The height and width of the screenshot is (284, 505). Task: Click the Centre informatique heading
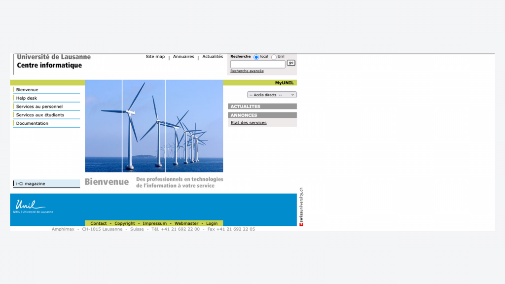49,66
